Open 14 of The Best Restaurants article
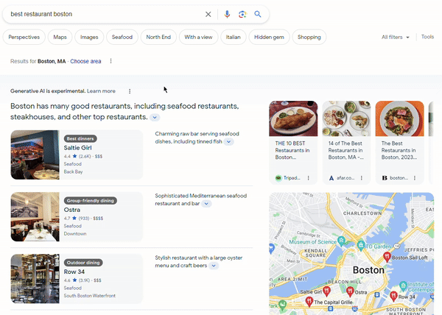This screenshot has height=315, width=442. [345, 150]
